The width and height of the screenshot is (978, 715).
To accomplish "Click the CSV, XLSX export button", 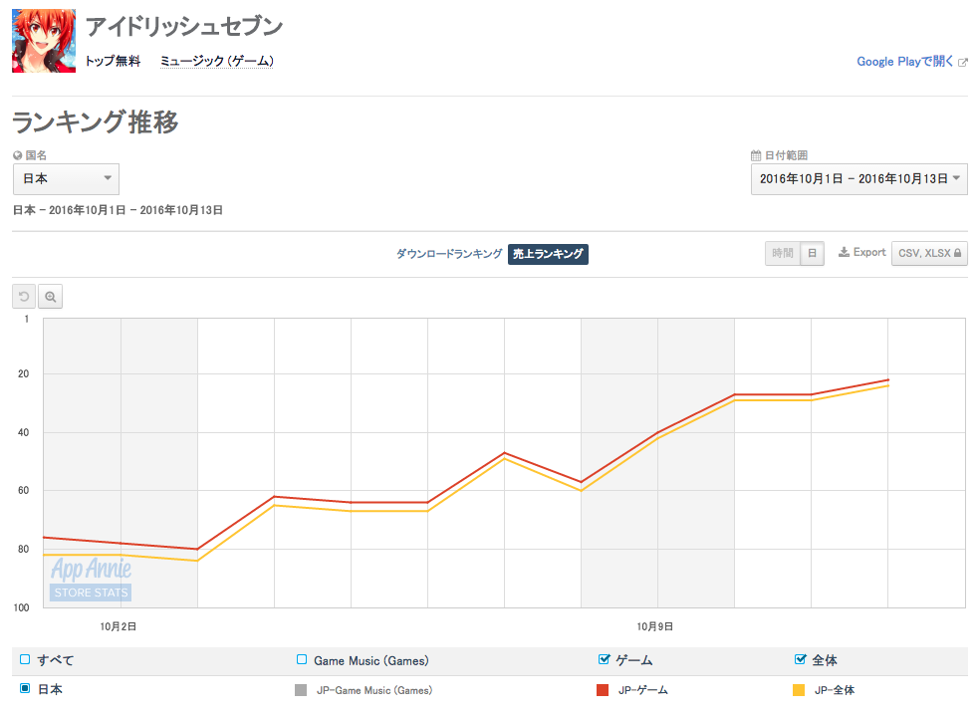I will point(929,253).
